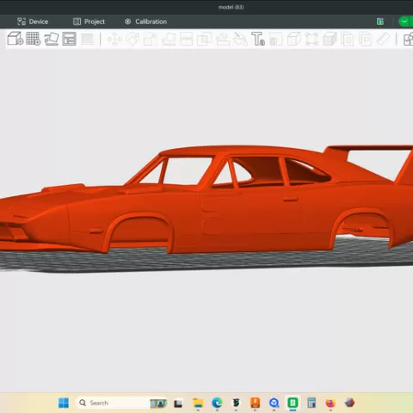This screenshot has width=413, height=413.
Task: Open Microsoft Edge from the taskbar
Action: 217,403
